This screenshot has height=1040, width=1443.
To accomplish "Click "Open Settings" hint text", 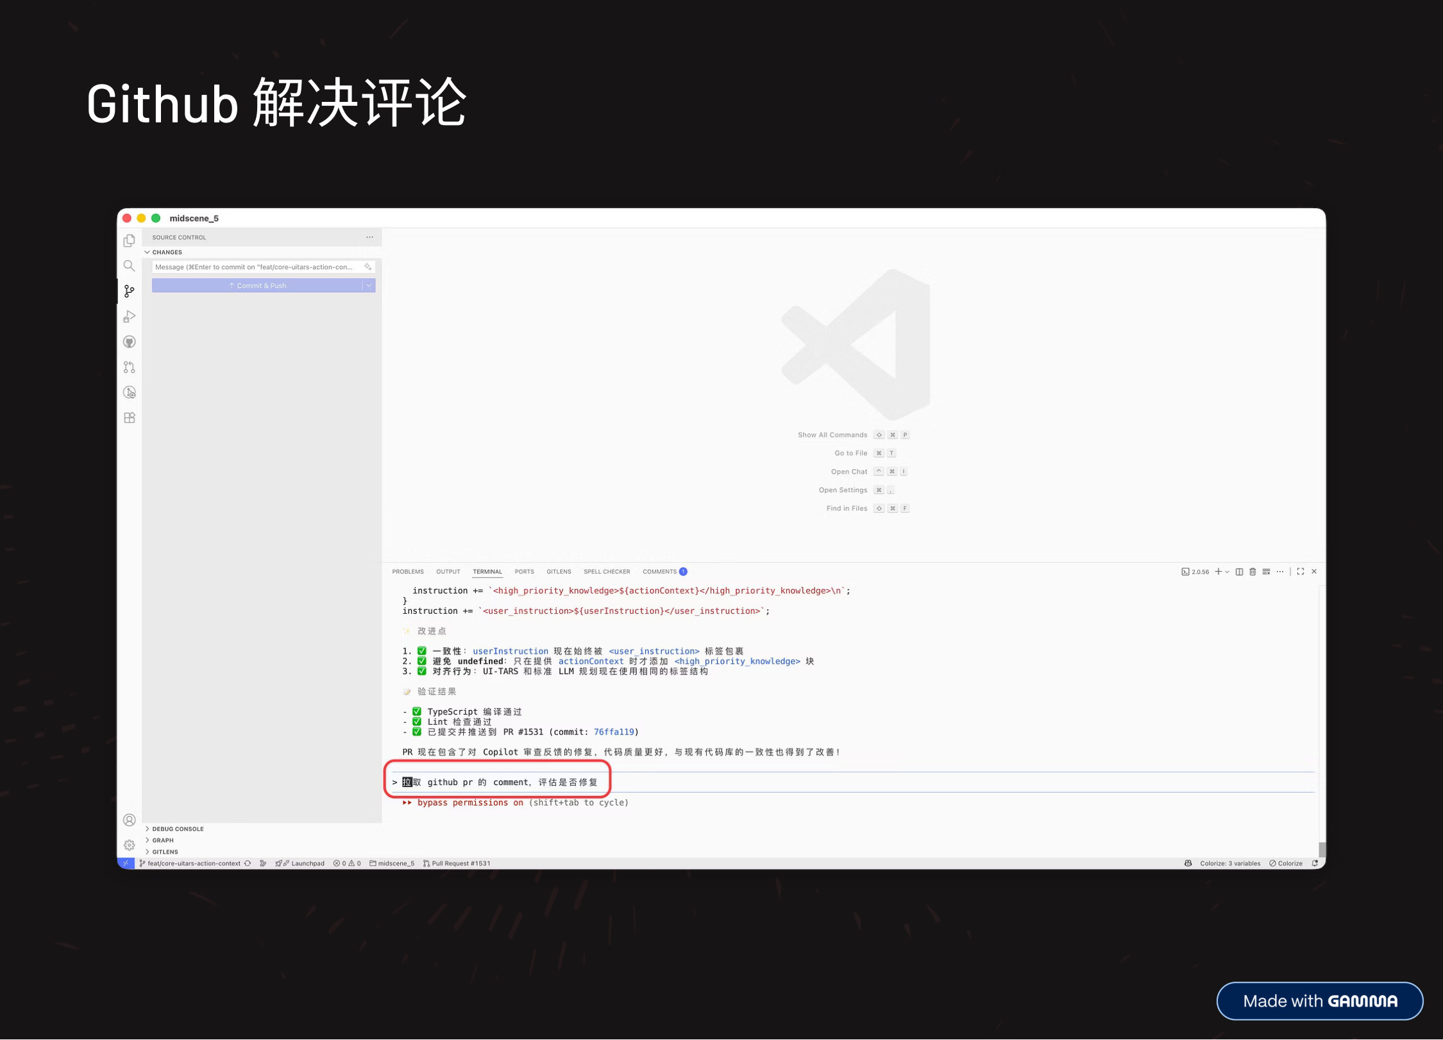I will click(843, 490).
